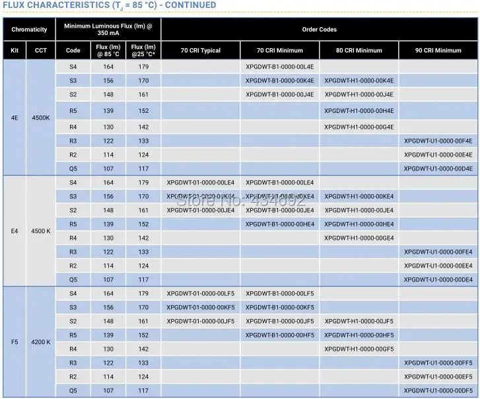The width and height of the screenshot is (480, 399).
Task: Click the Flux Characteristics page heading
Action: point(110,5)
